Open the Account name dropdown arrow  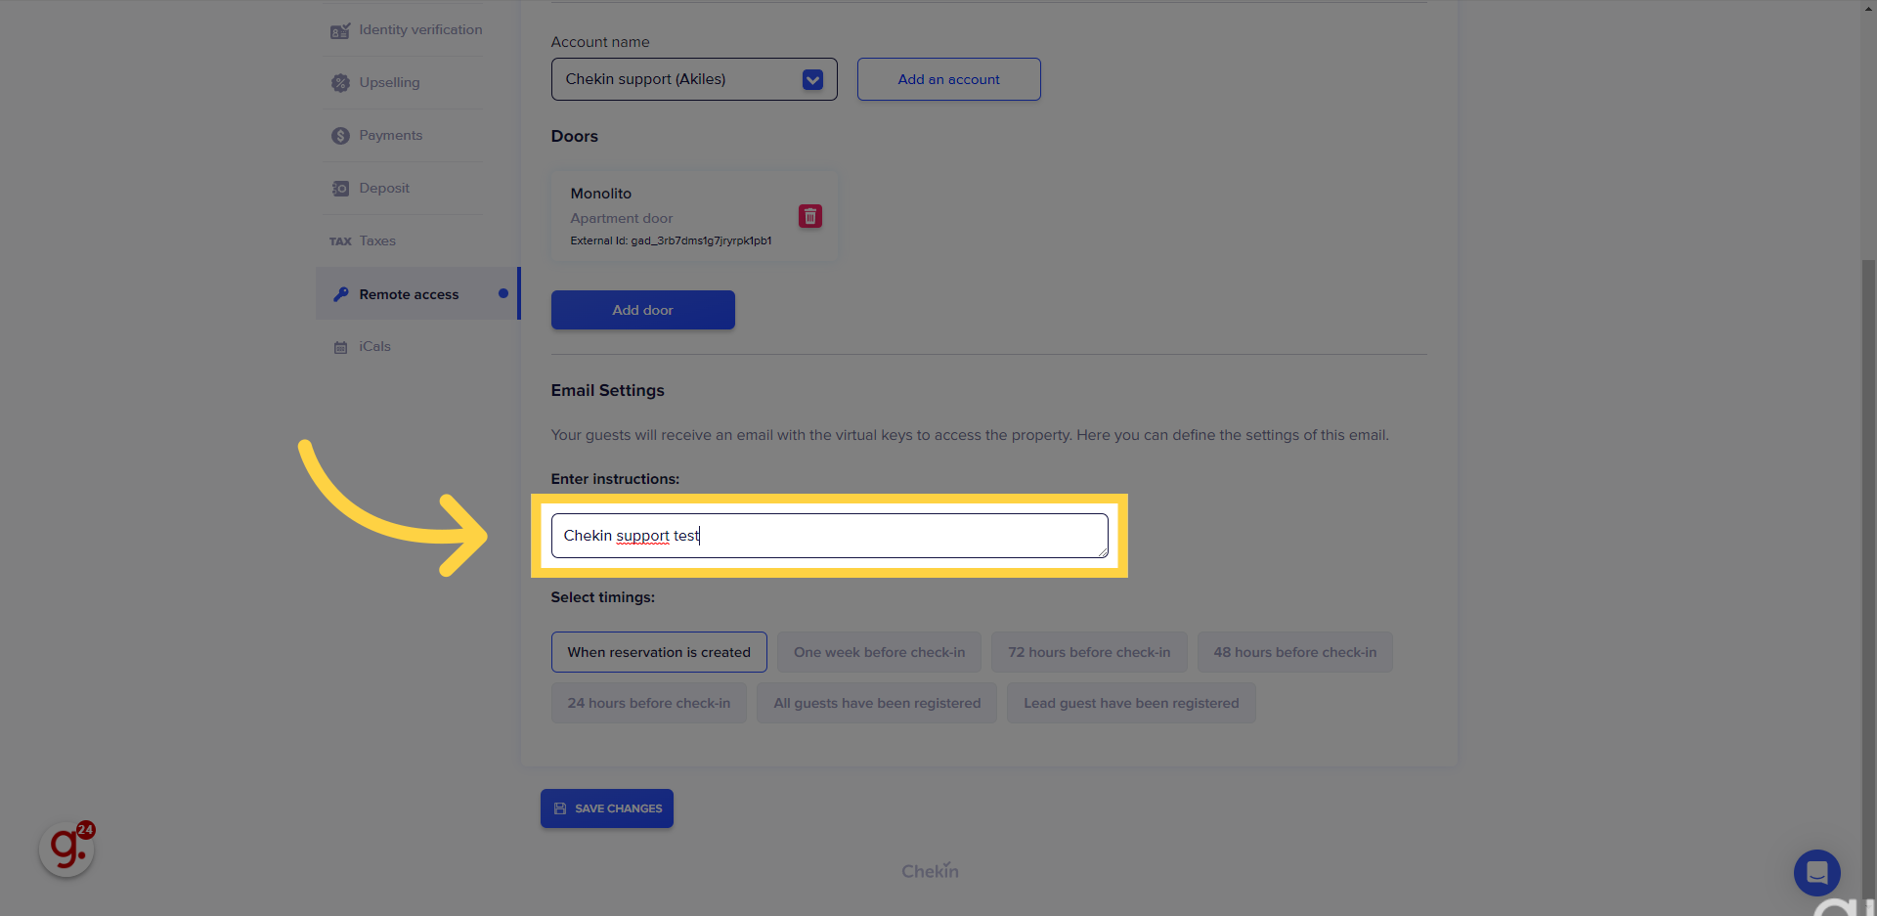[812, 80]
